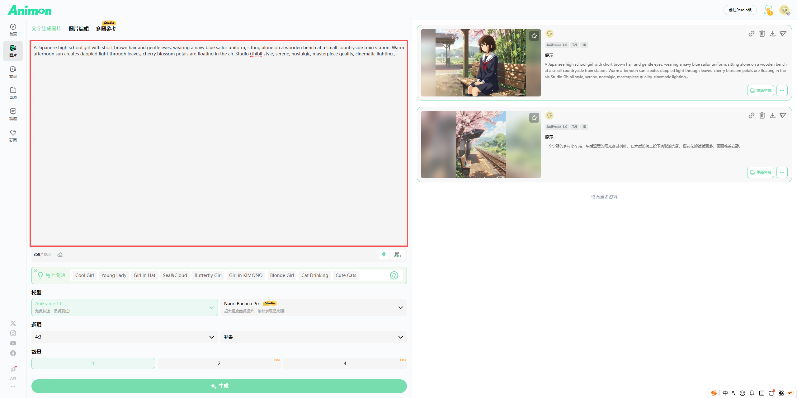
Task: Open the 多圖參考 tab
Action: click(x=106, y=29)
